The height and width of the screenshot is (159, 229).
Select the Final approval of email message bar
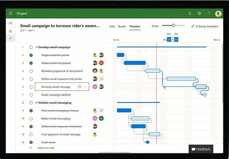tap(154, 134)
